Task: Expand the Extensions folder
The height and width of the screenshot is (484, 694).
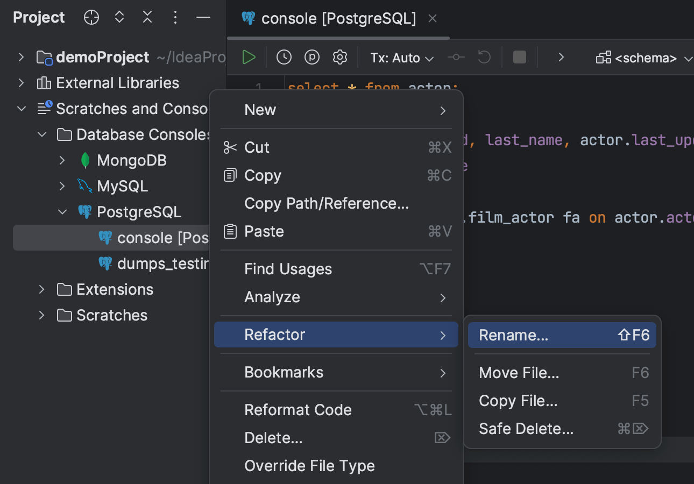Action: click(x=42, y=289)
